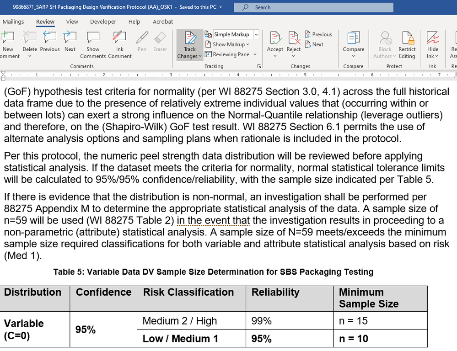Click the '99%' reliability cell
This screenshot has height=351, width=457.
290,321
